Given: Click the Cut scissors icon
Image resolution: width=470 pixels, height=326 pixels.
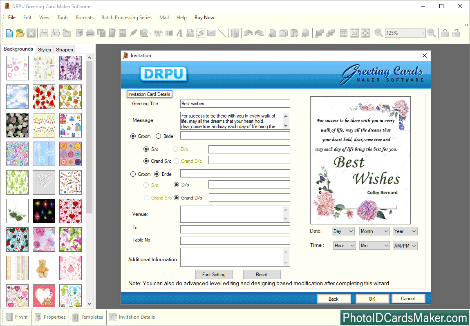Looking at the screenshot, I should 272,33.
